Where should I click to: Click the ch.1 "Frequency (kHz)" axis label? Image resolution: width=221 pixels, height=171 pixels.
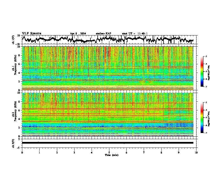pos(15,65)
